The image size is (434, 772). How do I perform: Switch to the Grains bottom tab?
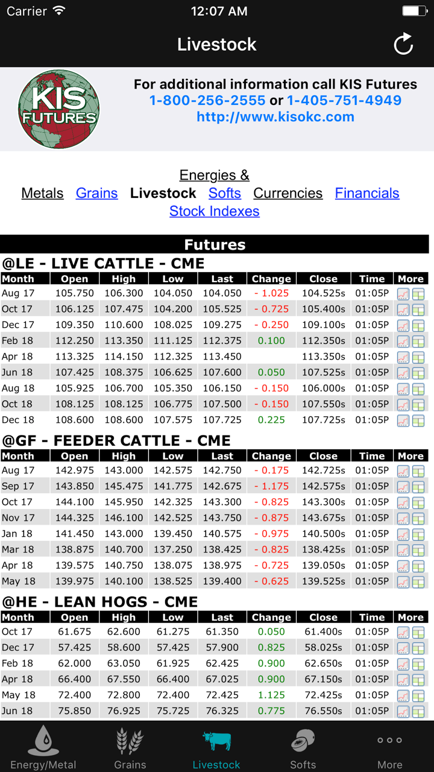(130, 748)
